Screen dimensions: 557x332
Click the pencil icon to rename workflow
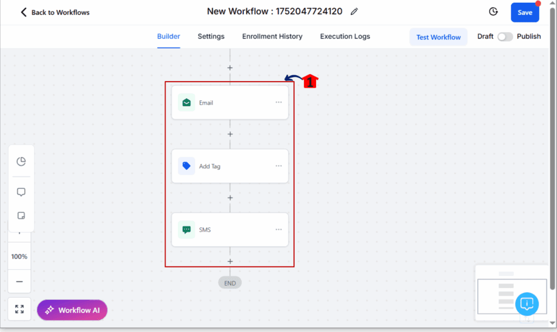354,12
